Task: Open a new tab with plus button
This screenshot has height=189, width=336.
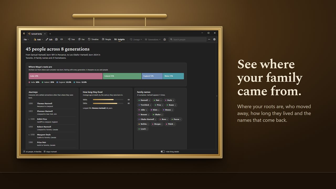Action: coord(50,34)
